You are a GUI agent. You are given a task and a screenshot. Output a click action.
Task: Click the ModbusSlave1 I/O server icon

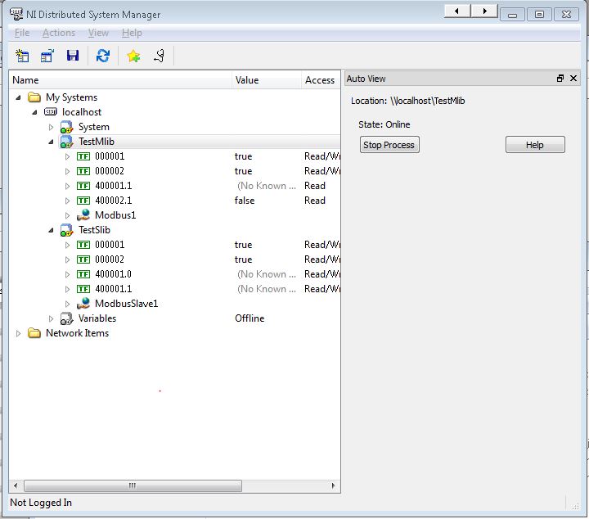coord(83,303)
